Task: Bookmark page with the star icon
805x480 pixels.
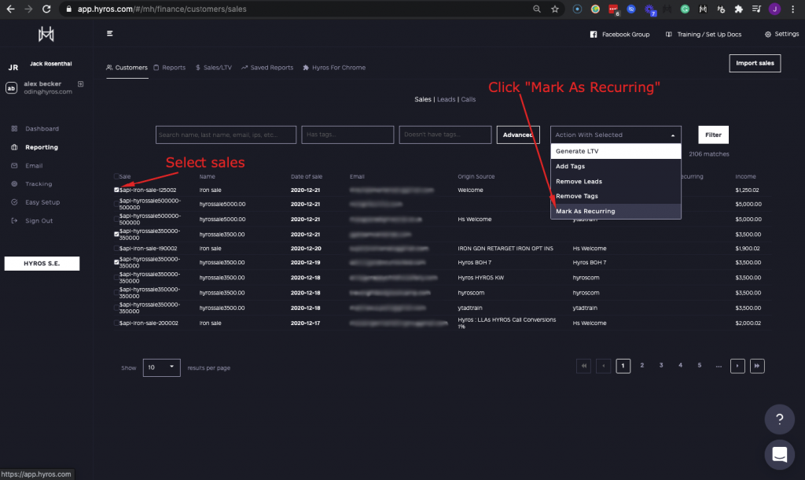Action: point(555,9)
